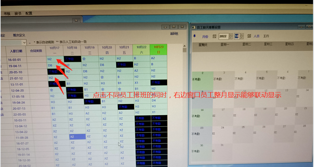This screenshot has width=314, height=167.
Task: Click the blue down arrow icon
Action: (x=194, y=36)
